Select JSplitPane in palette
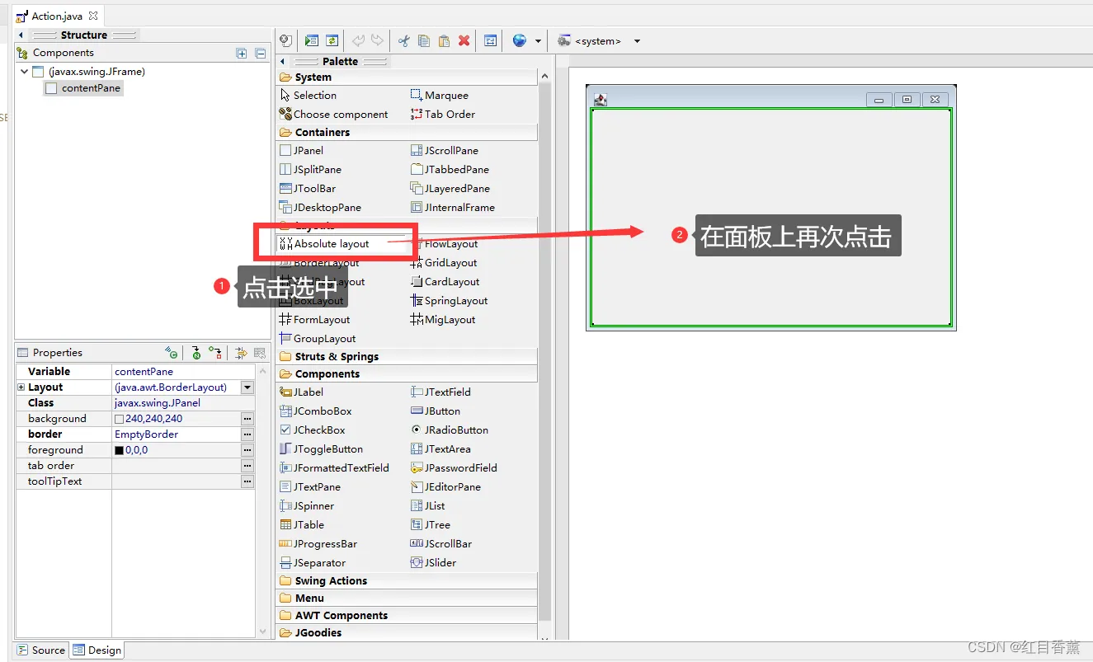 pyautogui.click(x=310, y=170)
